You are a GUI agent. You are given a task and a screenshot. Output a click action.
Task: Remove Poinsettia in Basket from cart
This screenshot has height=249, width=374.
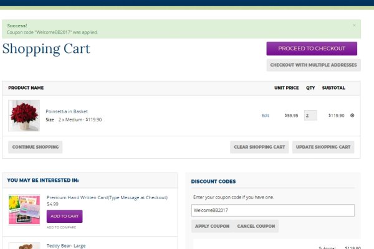click(352, 115)
